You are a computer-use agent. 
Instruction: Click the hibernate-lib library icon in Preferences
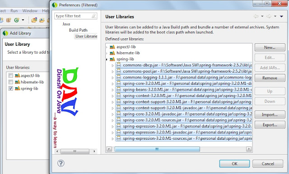[112, 53]
